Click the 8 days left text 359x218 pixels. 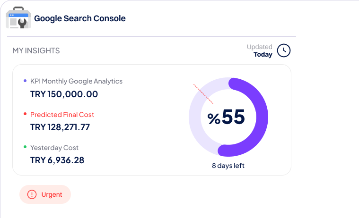click(x=228, y=166)
